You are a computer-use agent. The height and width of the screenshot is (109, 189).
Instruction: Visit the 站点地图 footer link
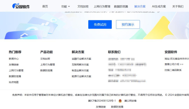click(14, 82)
